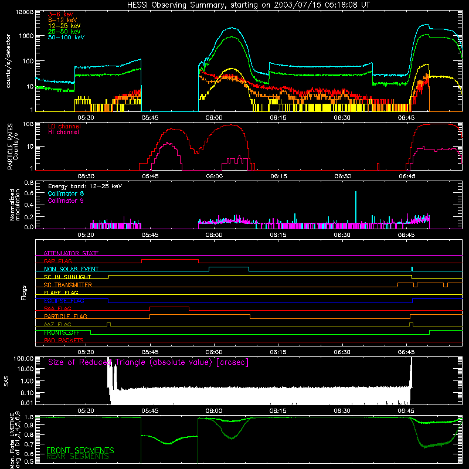Click the LO channel legend label
Screen dimensions: 469x469
pyautogui.click(x=64, y=126)
